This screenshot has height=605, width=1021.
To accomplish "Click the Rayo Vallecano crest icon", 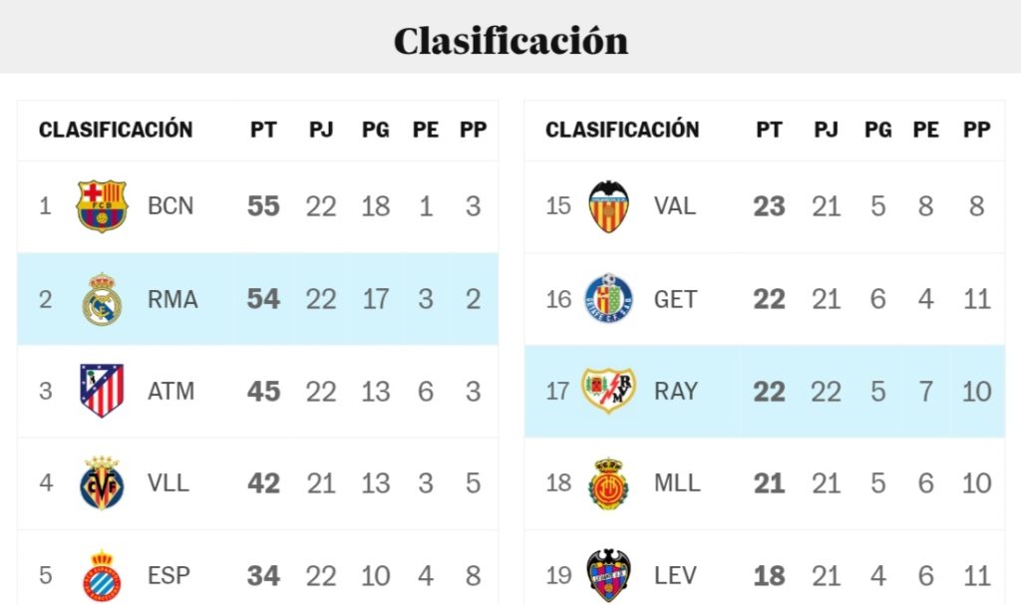I will pos(608,391).
